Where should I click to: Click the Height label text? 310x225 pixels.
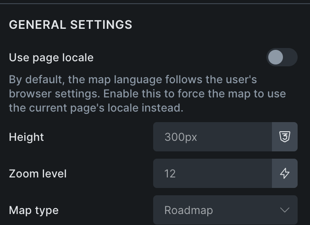[27, 137]
